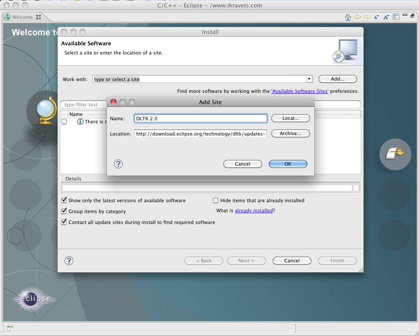Click the yellow forward arrow in Welcome toolbar

367,17
